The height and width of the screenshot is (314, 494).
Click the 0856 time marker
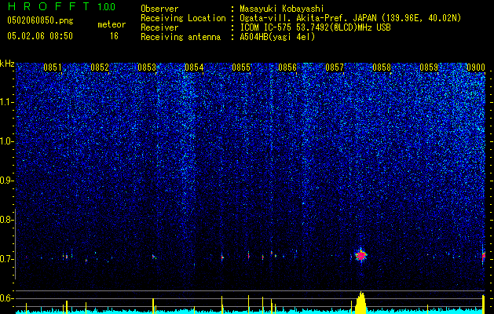[287, 68]
